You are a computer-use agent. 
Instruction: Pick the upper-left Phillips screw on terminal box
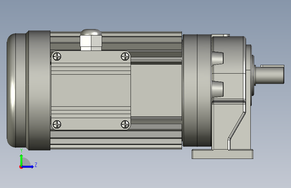pyautogui.click(x=57, y=57)
